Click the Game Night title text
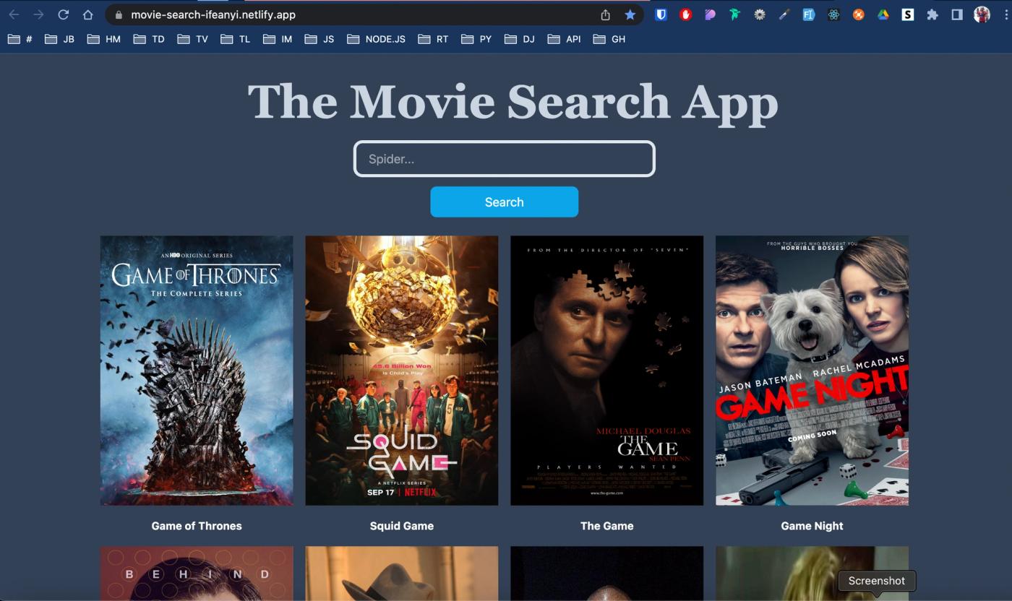Image resolution: width=1012 pixels, height=601 pixels. [x=812, y=526]
